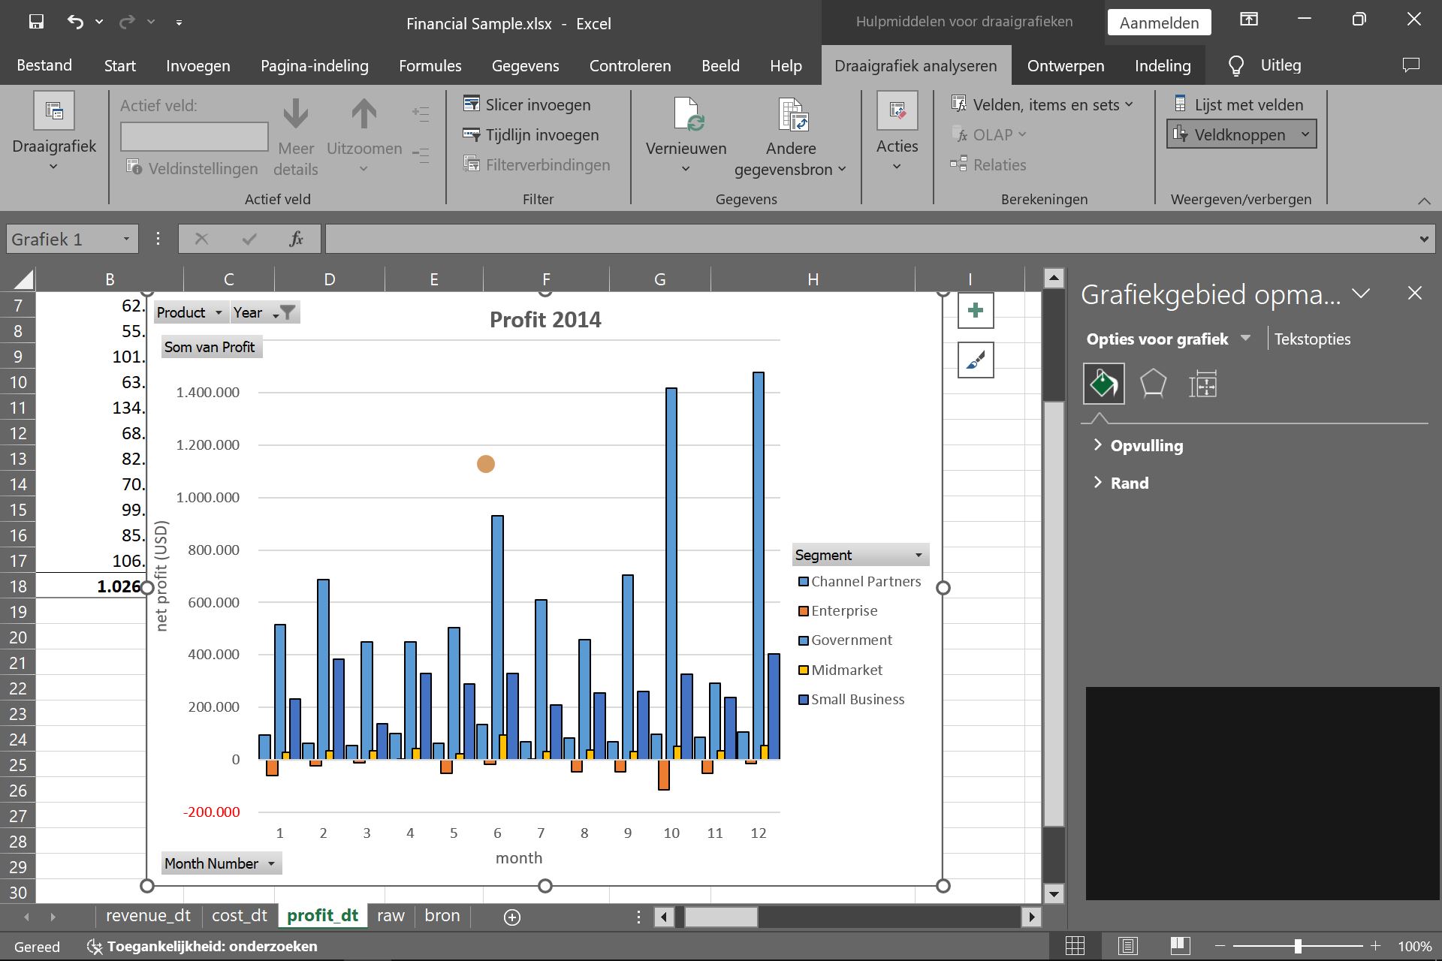The width and height of the screenshot is (1442, 961).
Task: Select the Profit 2014 chart title
Action: tap(545, 320)
